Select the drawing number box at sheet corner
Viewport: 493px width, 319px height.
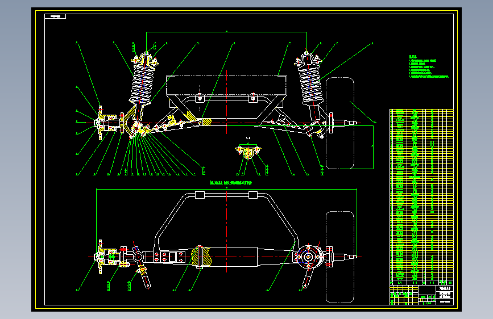tap(55, 16)
